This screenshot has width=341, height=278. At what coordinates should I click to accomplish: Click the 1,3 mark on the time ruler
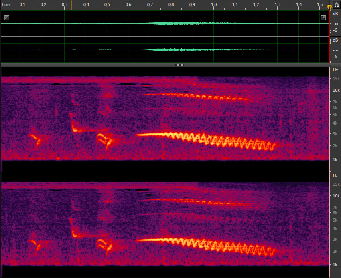(x=277, y=4)
